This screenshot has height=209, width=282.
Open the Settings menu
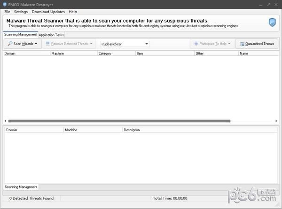click(21, 12)
